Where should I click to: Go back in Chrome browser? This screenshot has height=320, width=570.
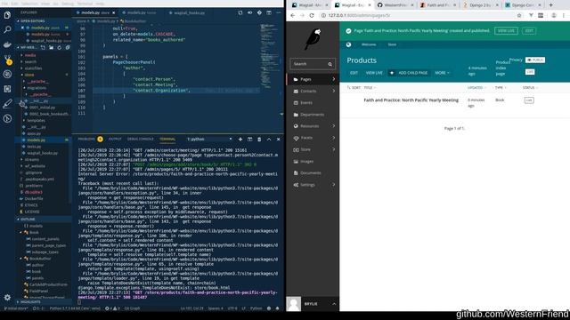click(293, 16)
